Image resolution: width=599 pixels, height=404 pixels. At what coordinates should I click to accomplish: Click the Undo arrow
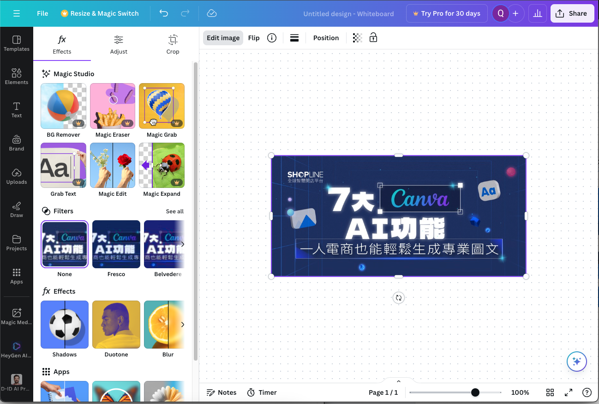pos(163,13)
